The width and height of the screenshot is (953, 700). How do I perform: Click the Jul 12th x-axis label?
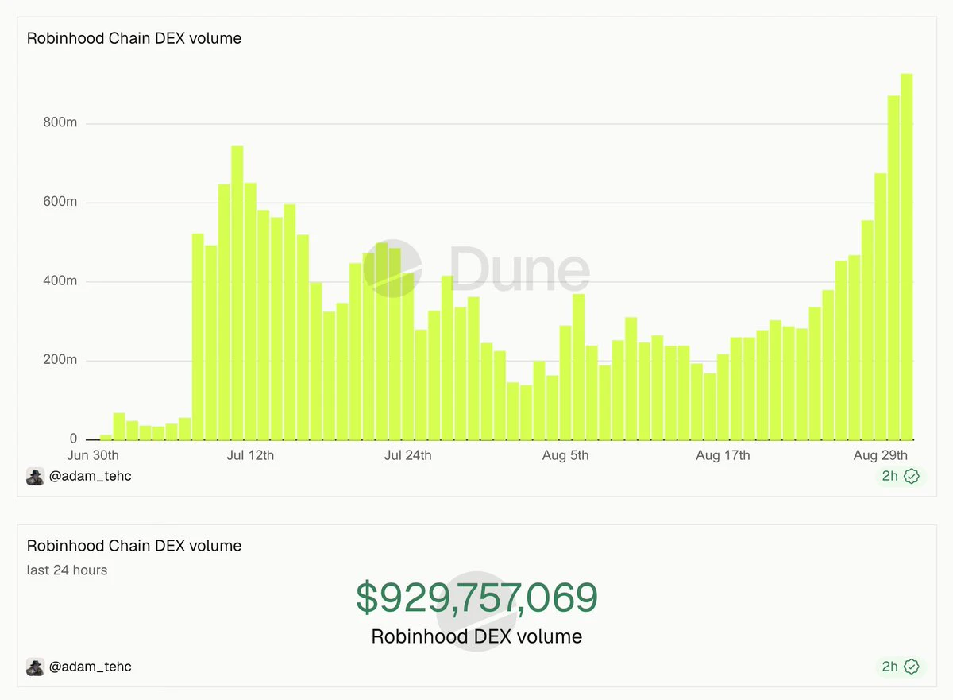[x=250, y=455]
